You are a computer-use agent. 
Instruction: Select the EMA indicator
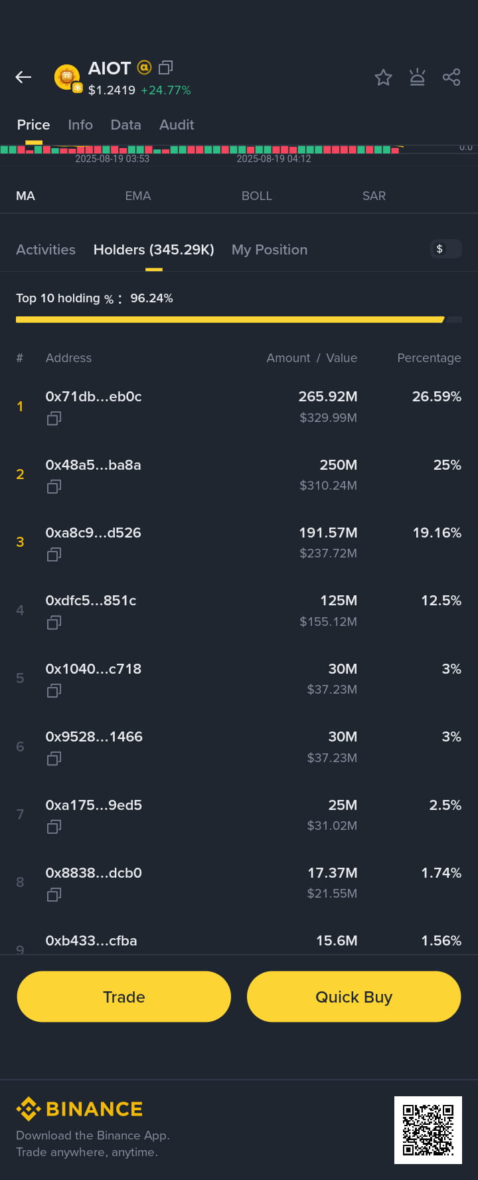click(x=138, y=196)
